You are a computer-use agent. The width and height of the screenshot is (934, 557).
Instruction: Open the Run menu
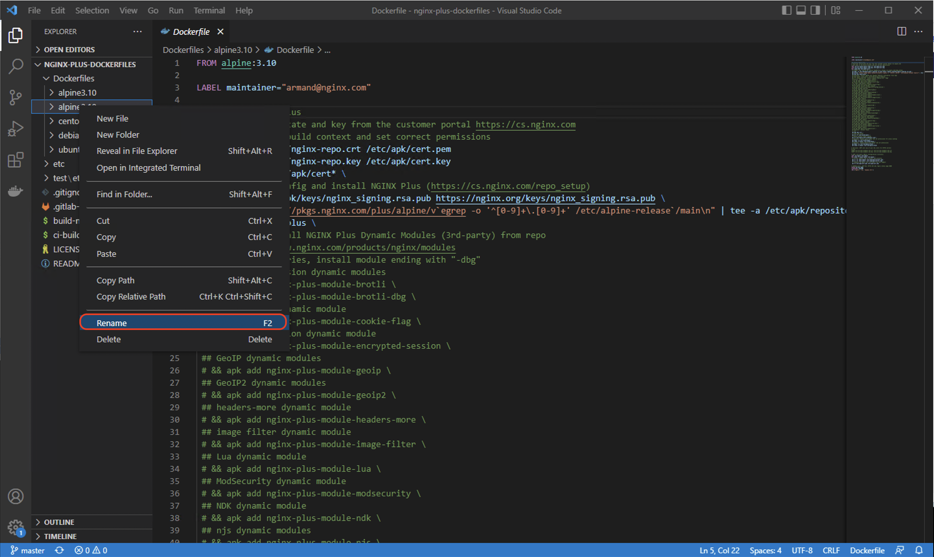point(176,10)
